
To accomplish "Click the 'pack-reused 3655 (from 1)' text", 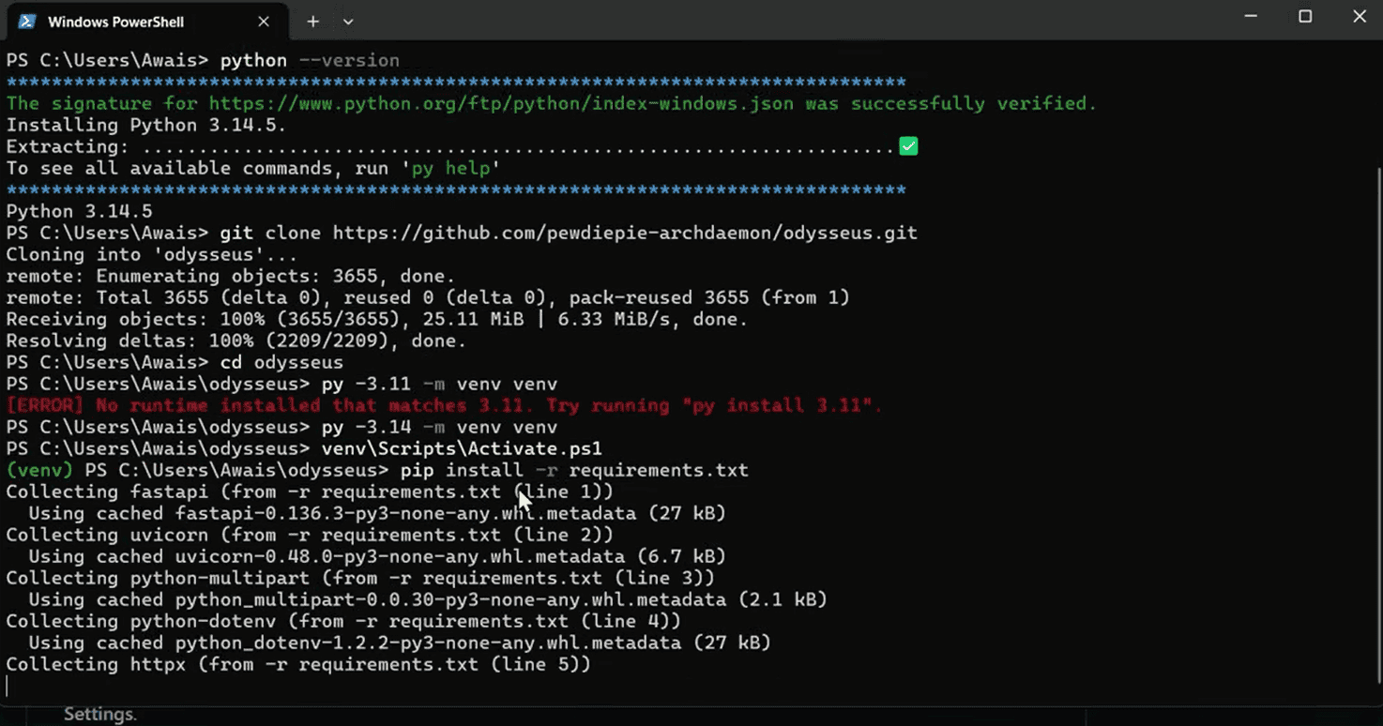I will 708,297.
